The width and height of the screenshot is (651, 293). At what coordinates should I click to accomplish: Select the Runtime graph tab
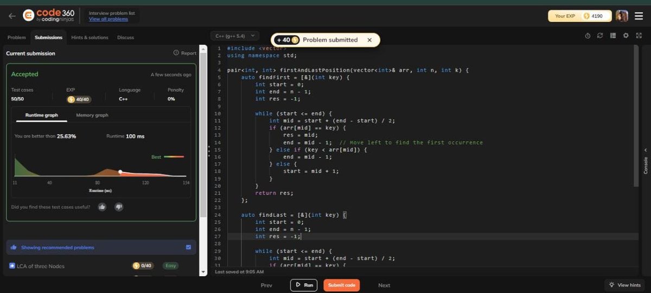pos(41,115)
